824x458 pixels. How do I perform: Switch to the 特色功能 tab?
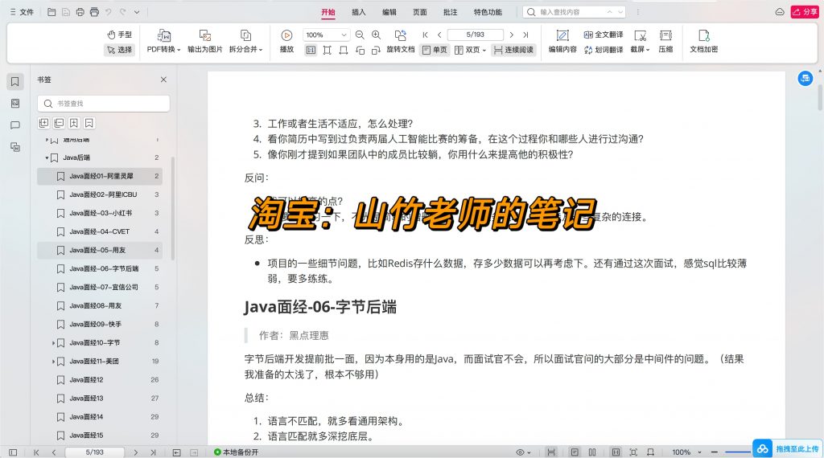(x=488, y=12)
